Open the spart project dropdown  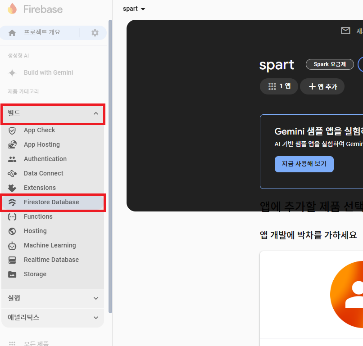[134, 9]
